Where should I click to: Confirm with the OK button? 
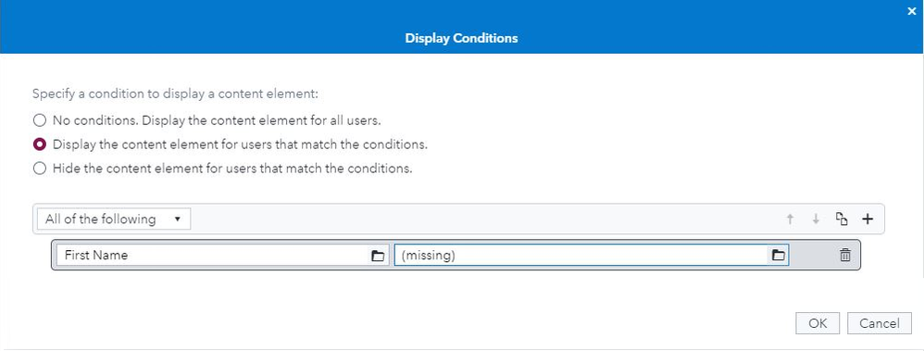(818, 323)
